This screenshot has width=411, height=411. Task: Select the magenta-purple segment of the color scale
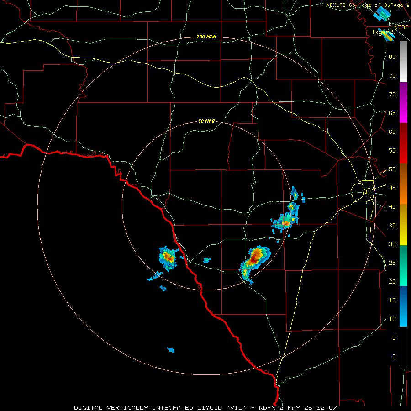click(403, 102)
